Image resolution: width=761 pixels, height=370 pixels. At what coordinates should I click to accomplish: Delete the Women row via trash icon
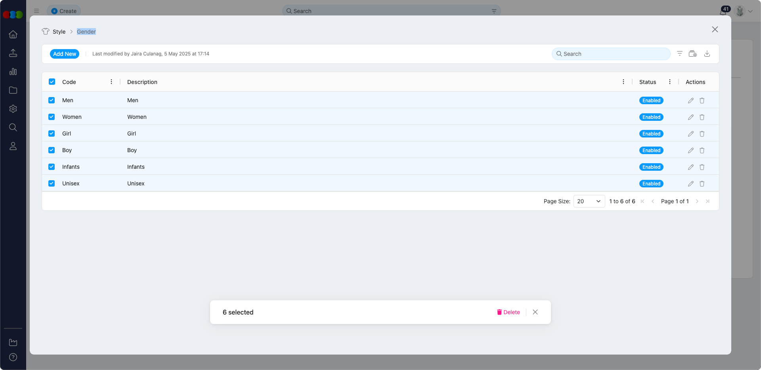(x=702, y=117)
